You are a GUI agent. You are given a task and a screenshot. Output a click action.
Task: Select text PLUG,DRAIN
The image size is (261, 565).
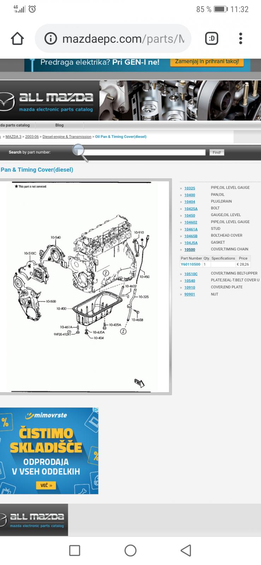click(x=221, y=201)
